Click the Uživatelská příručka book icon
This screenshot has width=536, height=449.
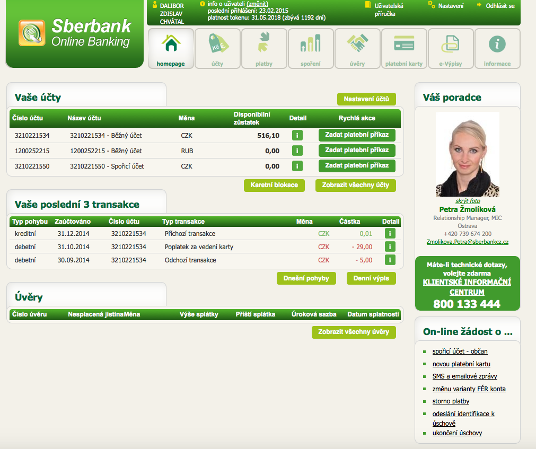point(368,5)
